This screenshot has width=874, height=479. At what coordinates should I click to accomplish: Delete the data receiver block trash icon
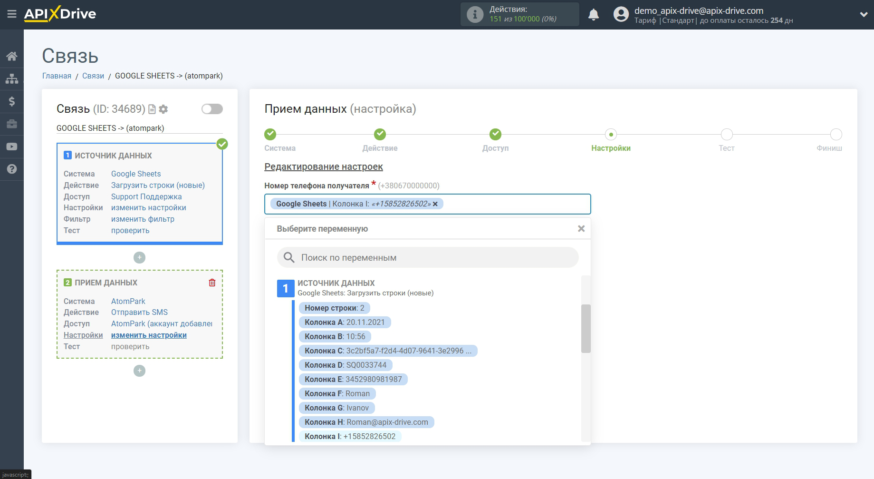212,283
